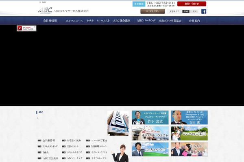This screenshot has height=162, width=244.
Task: Open the ホテル ル・ウエスト image banner
Action: (x=150, y=133)
